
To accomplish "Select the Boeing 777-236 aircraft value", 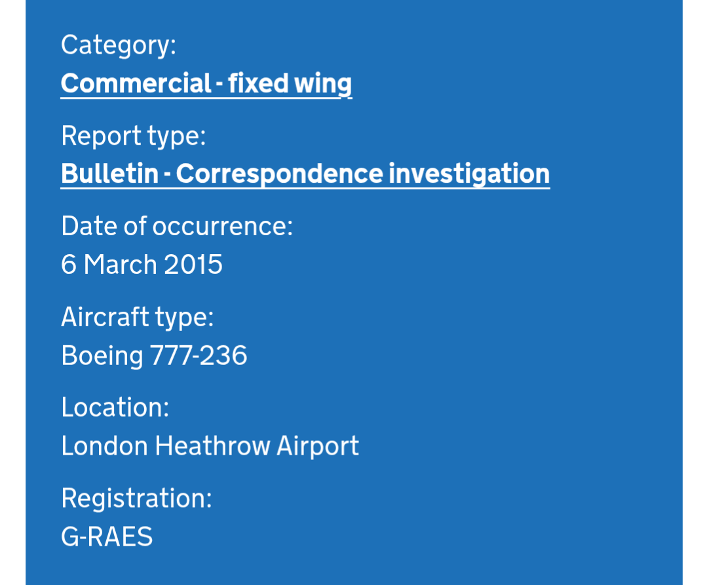I will [154, 356].
